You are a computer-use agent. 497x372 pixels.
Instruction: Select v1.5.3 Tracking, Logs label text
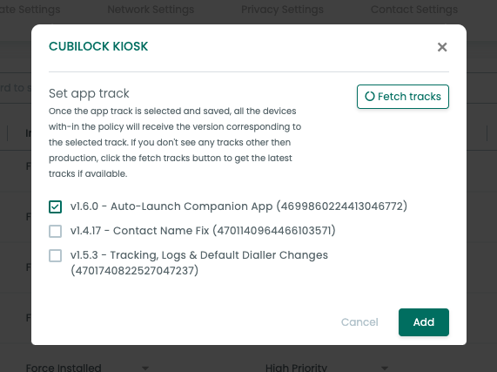point(199,262)
